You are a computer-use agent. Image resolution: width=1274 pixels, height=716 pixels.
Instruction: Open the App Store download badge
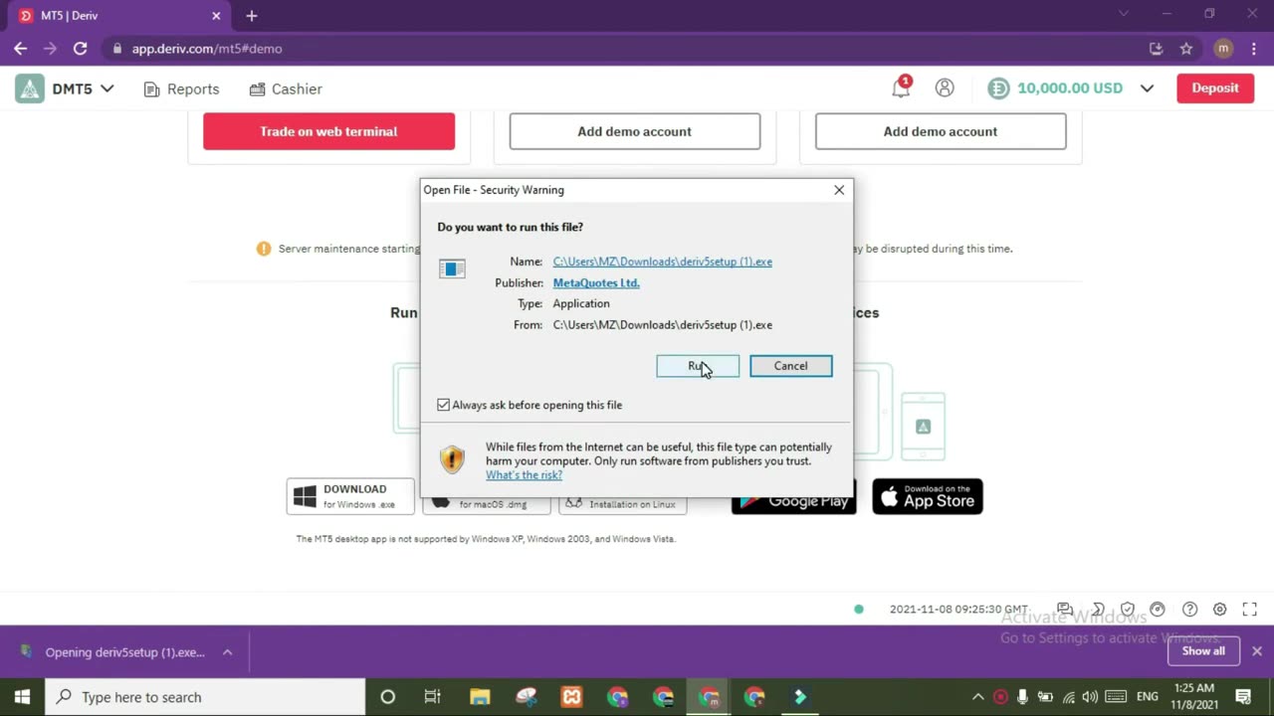[x=928, y=496]
